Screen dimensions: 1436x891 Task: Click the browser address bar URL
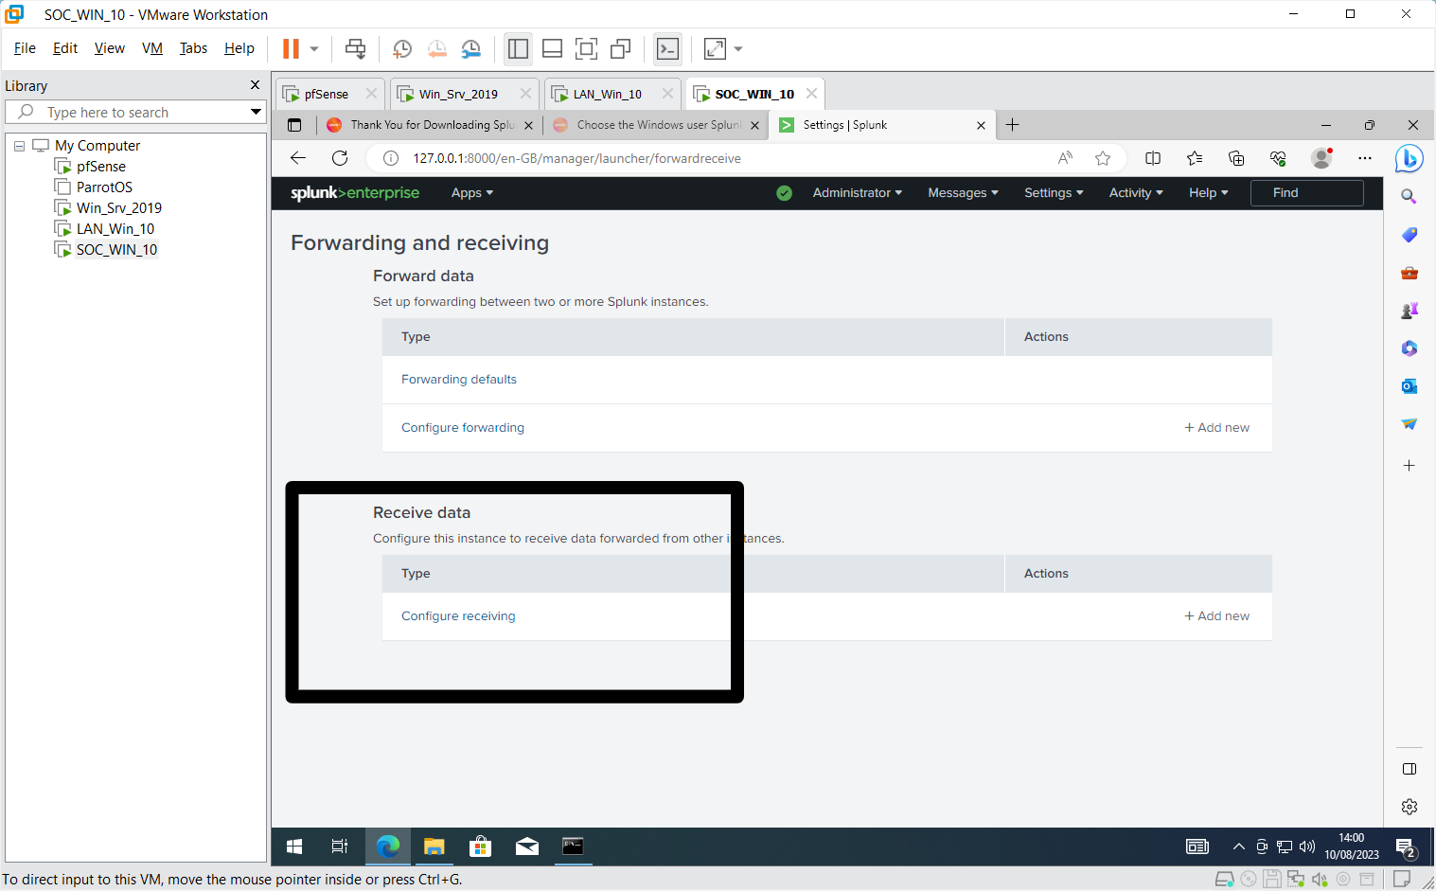point(577,158)
